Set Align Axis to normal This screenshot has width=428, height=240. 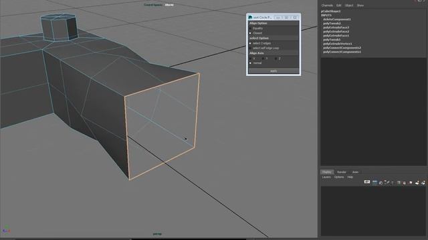click(x=250, y=63)
